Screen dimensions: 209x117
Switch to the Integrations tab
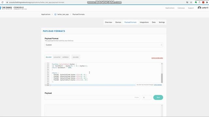click(144, 22)
